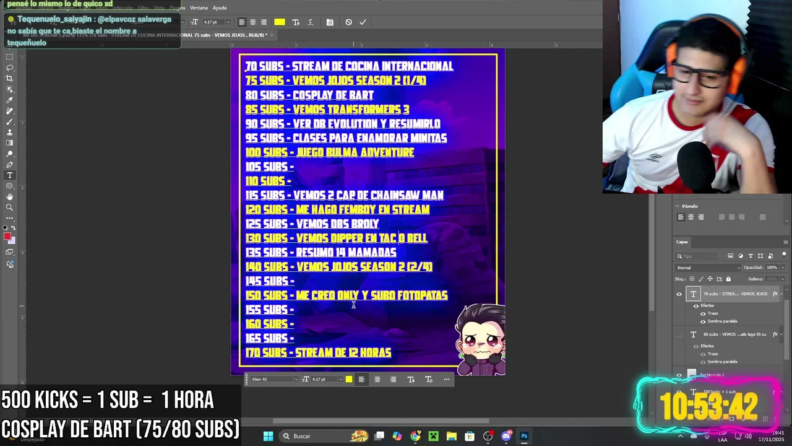Image resolution: width=792 pixels, height=446 pixels.
Task: Open the Plugins menu
Action: point(178,7)
